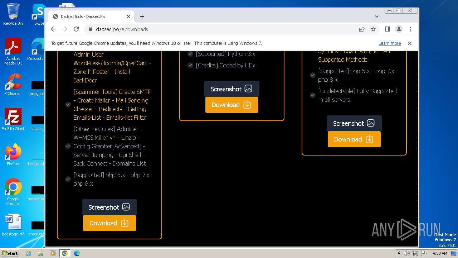458x258 pixels.
Task: Click Download under Fully Supported servers card
Action: (x=354, y=139)
